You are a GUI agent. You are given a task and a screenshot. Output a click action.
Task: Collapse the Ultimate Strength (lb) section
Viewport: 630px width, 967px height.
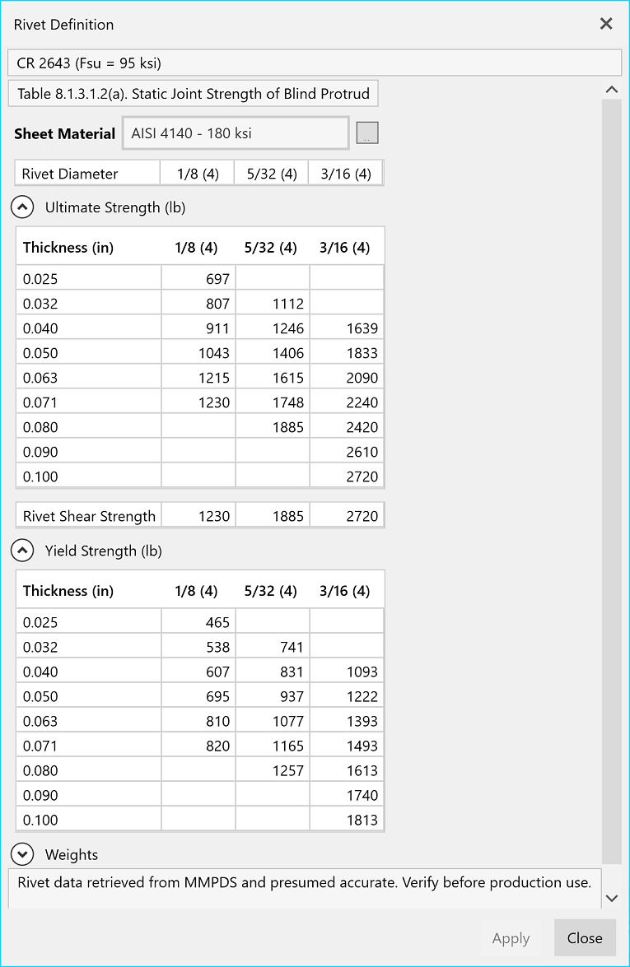[x=22, y=207]
